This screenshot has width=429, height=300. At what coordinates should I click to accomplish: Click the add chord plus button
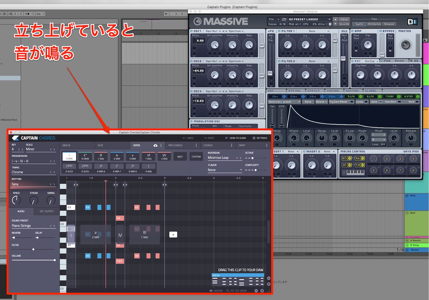click(x=173, y=235)
